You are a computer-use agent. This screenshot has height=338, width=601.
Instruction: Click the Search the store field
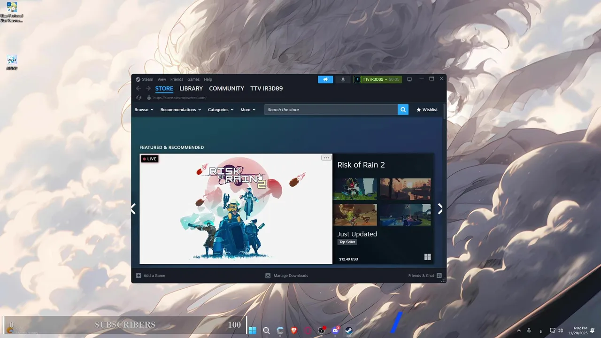pos(331,109)
